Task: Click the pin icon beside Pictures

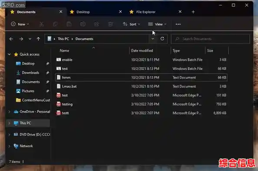Action: [47, 91]
